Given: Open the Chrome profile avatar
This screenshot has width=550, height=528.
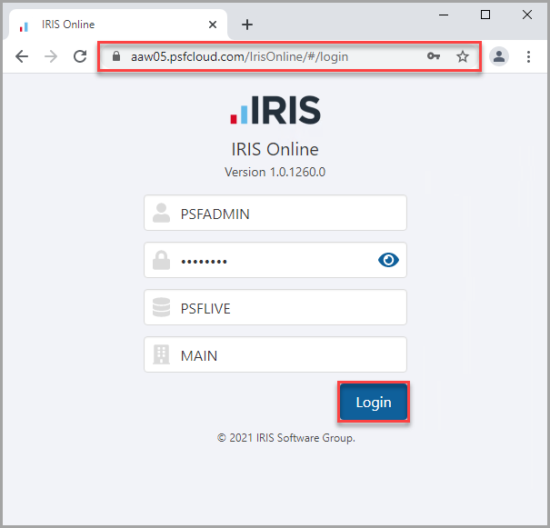Looking at the screenshot, I should [x=499, y=56].
